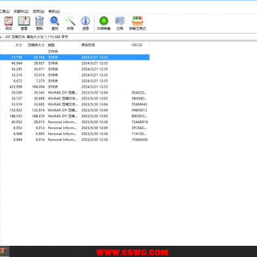Select the folder row with size 8,672

tap(74, 81)
